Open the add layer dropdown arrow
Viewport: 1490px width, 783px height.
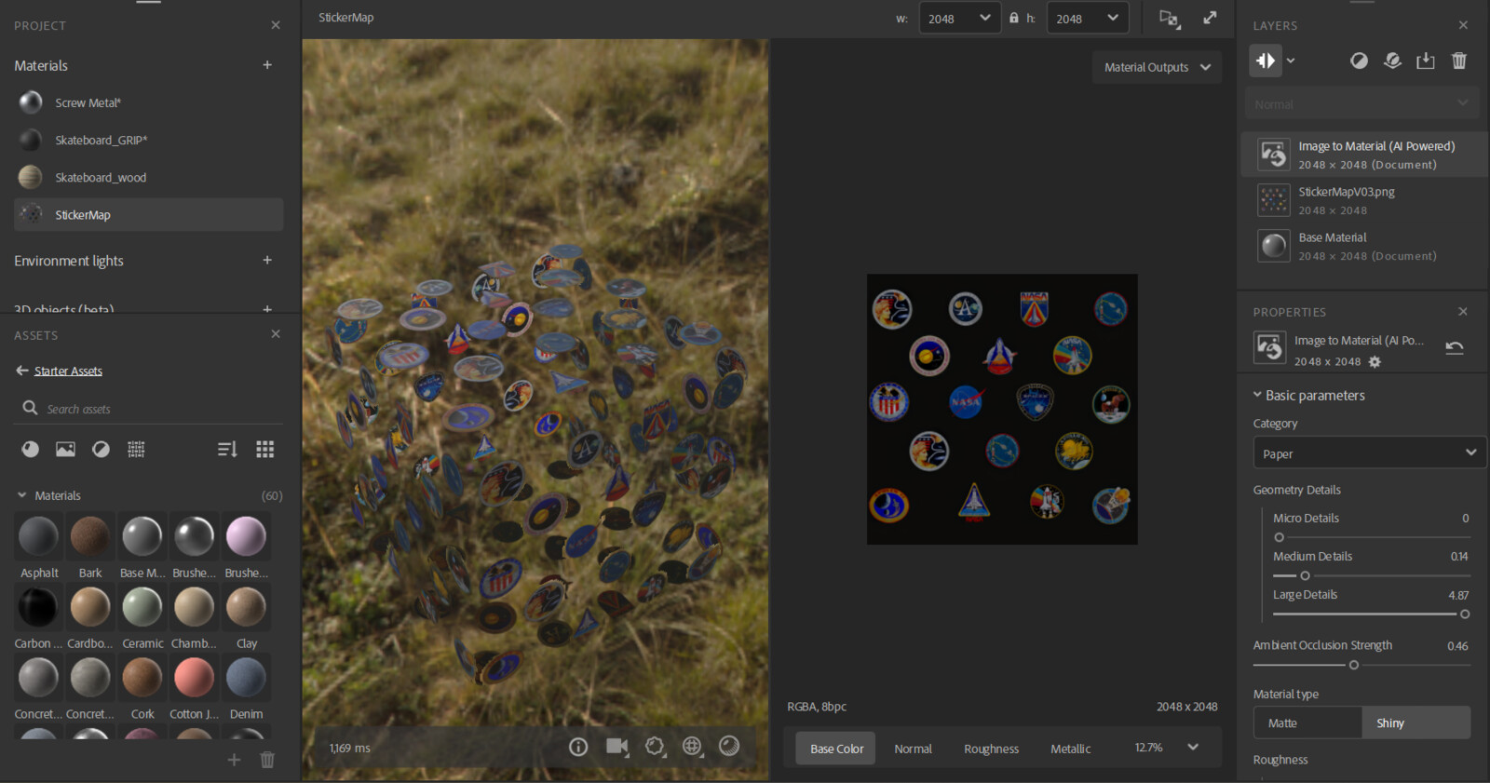pyautogui.click(x=1291, y=61)
